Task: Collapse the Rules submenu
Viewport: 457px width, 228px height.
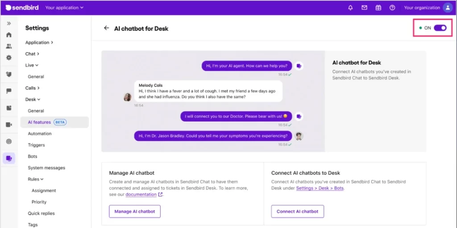Action: coord(36,179)
